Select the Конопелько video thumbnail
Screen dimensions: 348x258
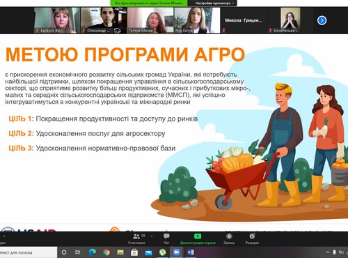[x=290, y=20]
